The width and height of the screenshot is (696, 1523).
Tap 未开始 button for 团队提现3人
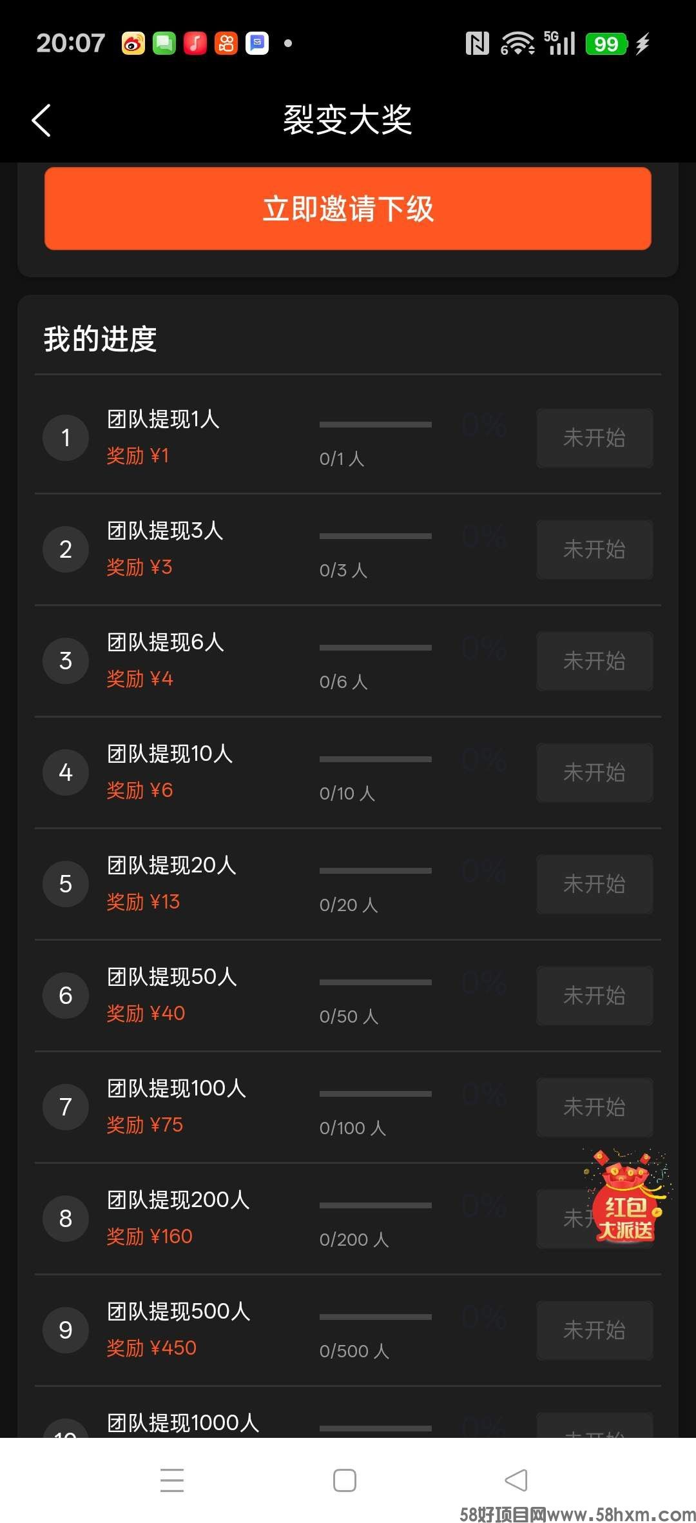594,549
